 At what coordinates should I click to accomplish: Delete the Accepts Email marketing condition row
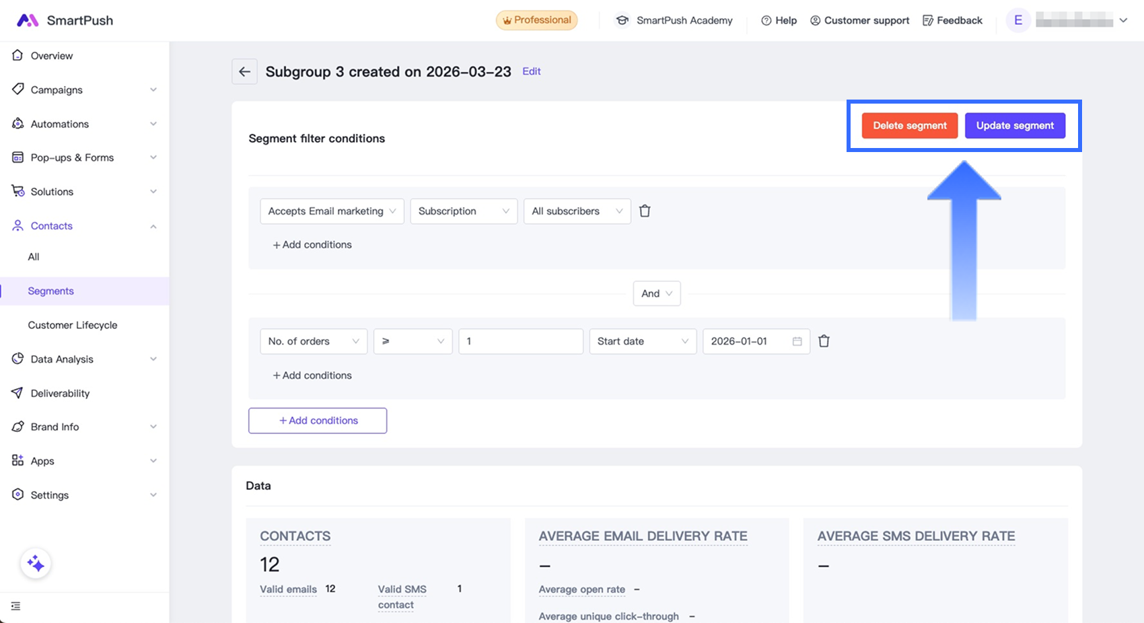[645, 211]
